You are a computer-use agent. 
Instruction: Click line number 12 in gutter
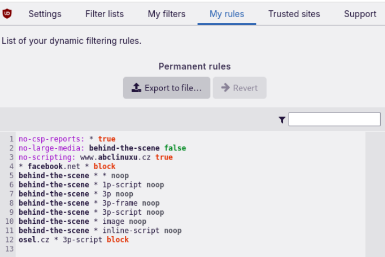[x=9, y=239]
